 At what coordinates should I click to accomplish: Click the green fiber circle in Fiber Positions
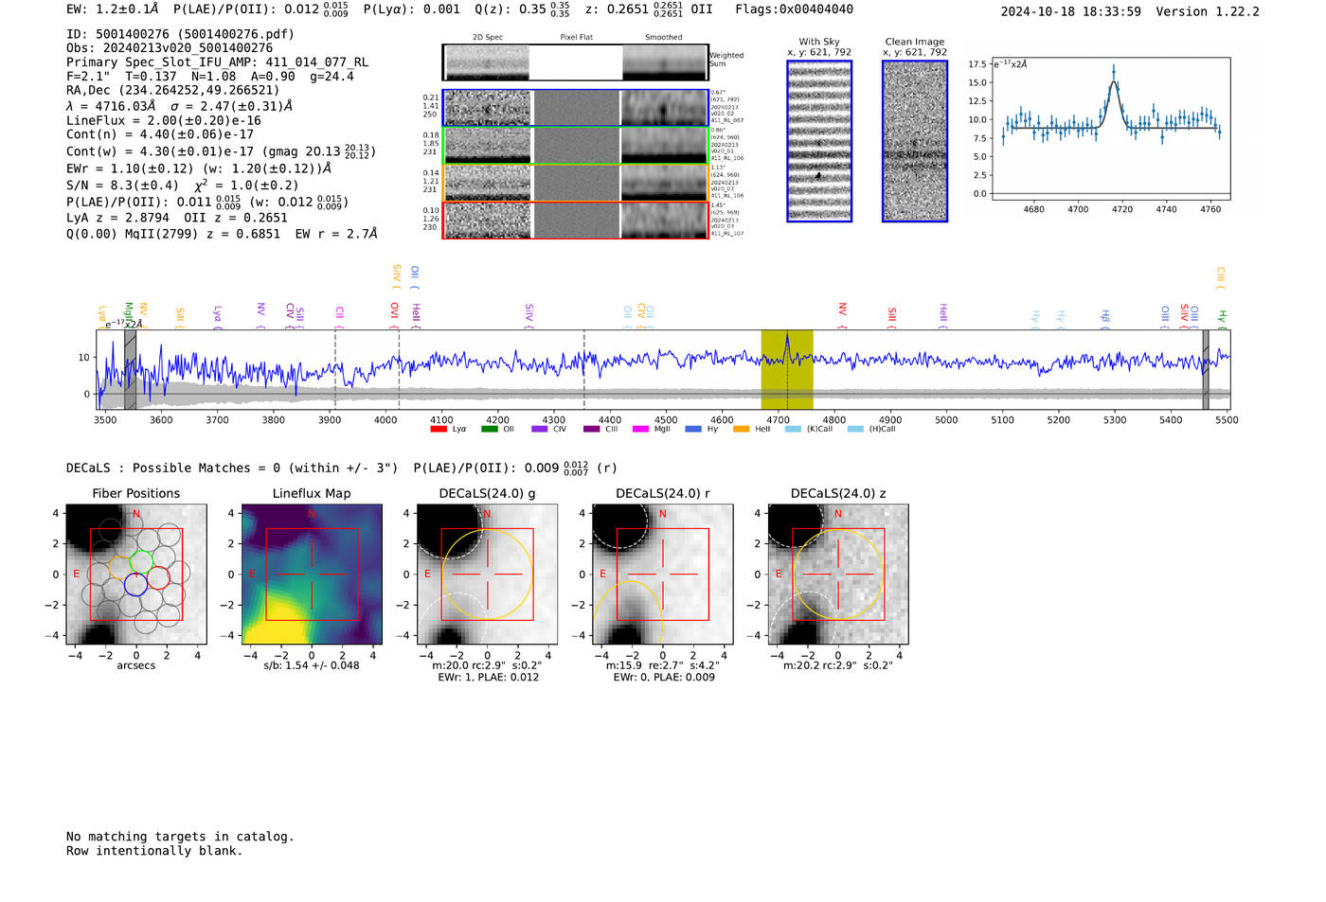pos(141,561)
